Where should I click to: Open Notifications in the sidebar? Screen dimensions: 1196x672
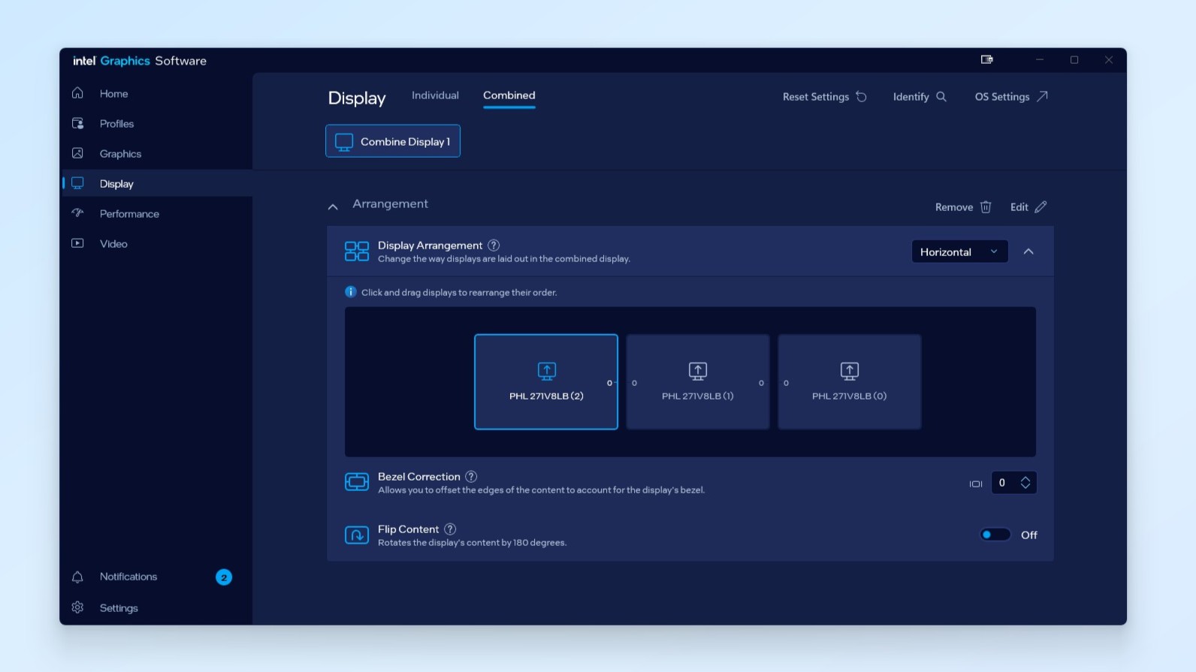156,577
